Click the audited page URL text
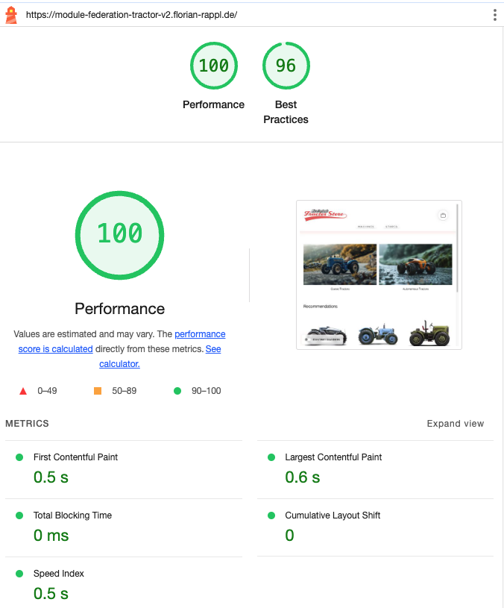Image resolution: width=504 pixels, height=608 pixels. pos(131,15)
